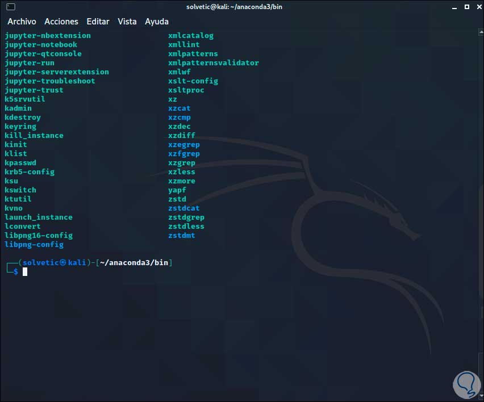Image resolution: width=484 pixels, height=402 pixels.
Task: Click the kill_instance entry
Action: 34,136
